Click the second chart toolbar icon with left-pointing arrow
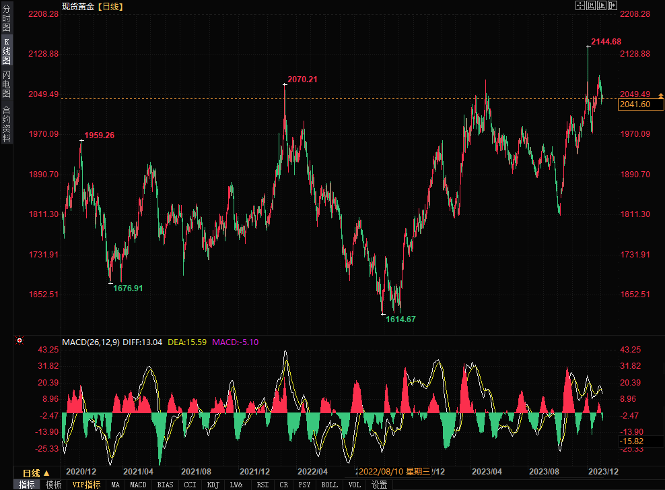Image resolution: width=665 pixels, height=490 pixels. click(x=590, y=5)
